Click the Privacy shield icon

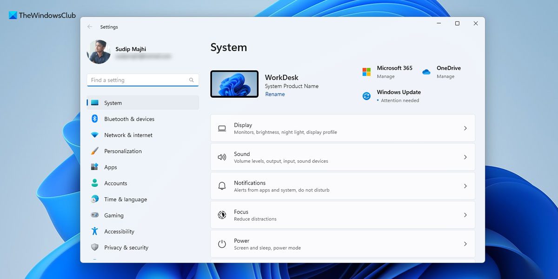(95, 247)
